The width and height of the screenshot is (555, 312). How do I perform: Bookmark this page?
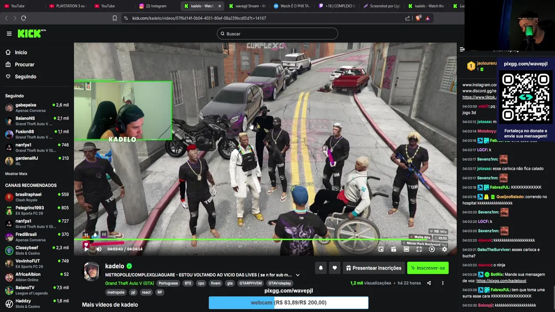[x=114, y=18]
